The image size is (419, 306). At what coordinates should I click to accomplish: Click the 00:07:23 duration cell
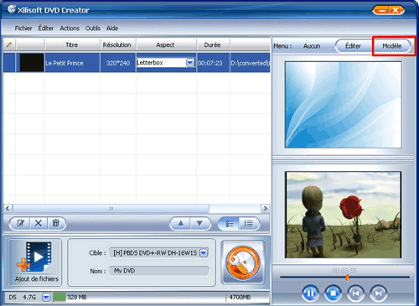click(x=213, y=63)
